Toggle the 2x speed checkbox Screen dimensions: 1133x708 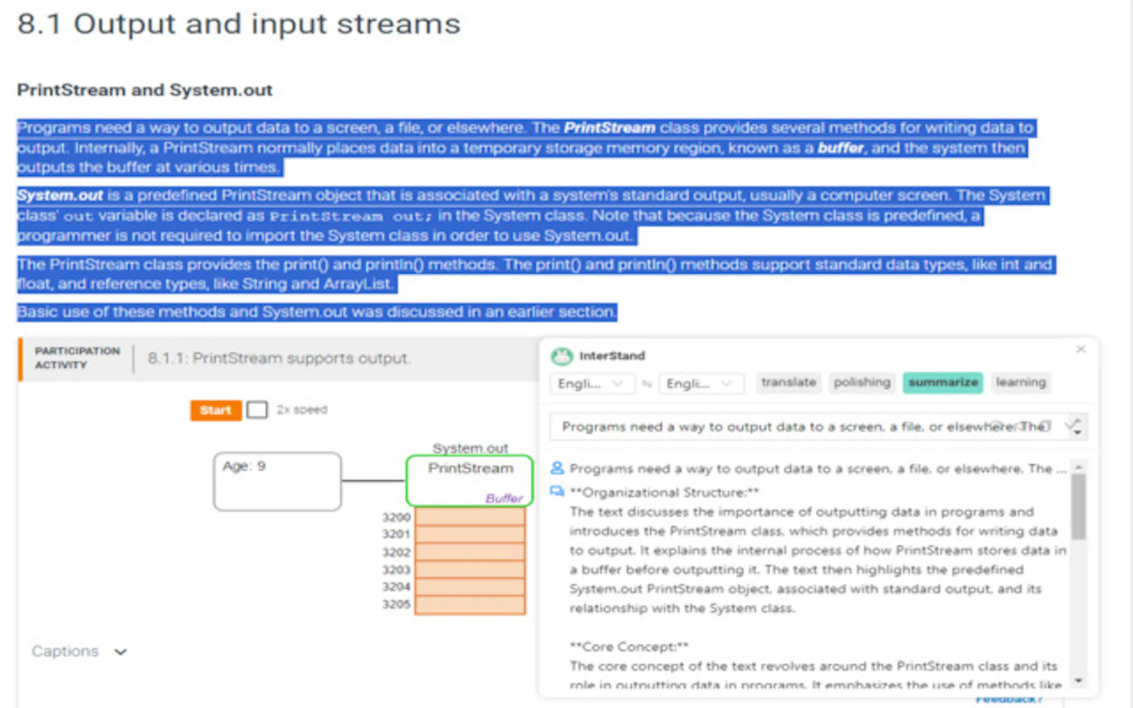[x=256, y=410]
